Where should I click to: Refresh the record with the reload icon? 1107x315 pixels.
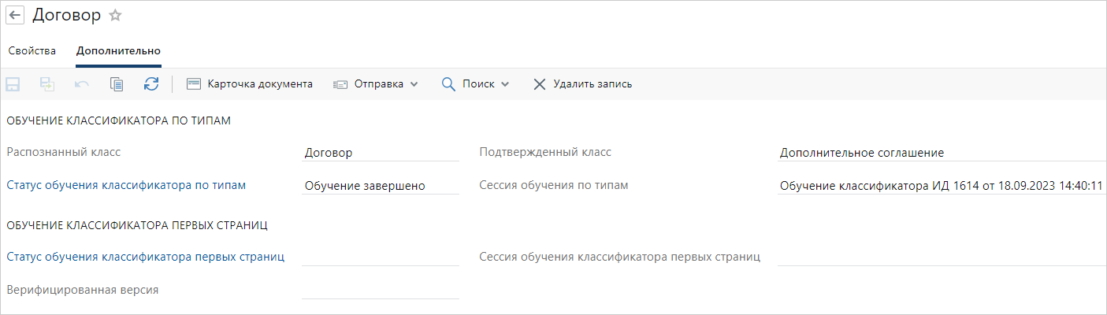(151, 84)
